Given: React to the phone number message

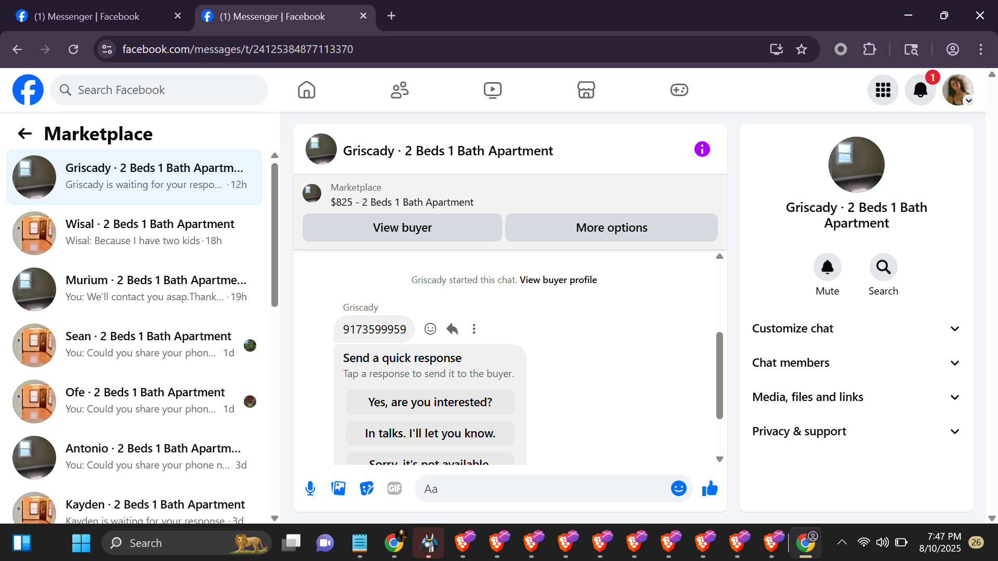Looking at the screenshot, I should pyautogui.click(x=430, y=329).
